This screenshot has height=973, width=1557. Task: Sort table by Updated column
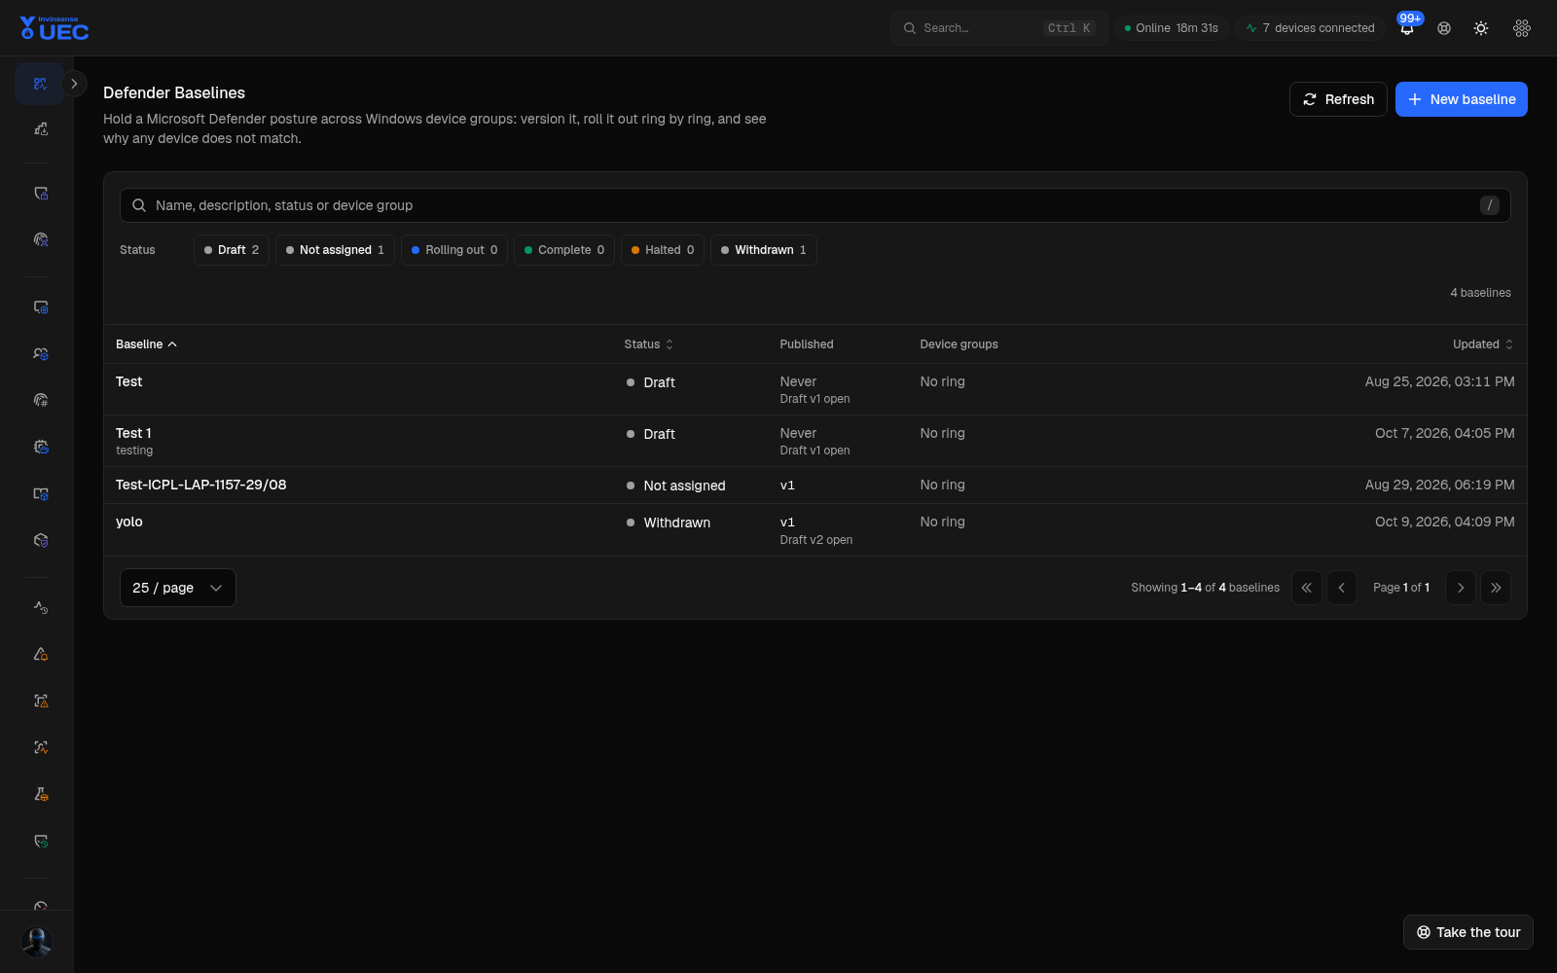point(1483,344)
